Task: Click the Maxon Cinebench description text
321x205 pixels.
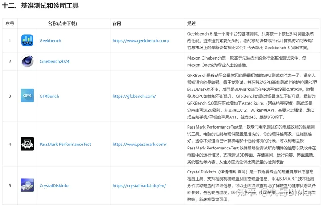Action: (x=247, y=61)
